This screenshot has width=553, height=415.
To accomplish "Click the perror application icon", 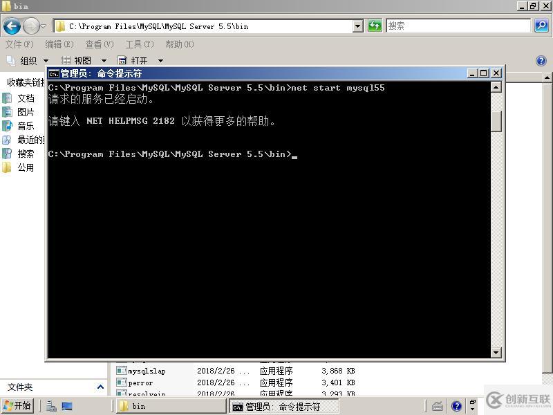I will [122, 382].
